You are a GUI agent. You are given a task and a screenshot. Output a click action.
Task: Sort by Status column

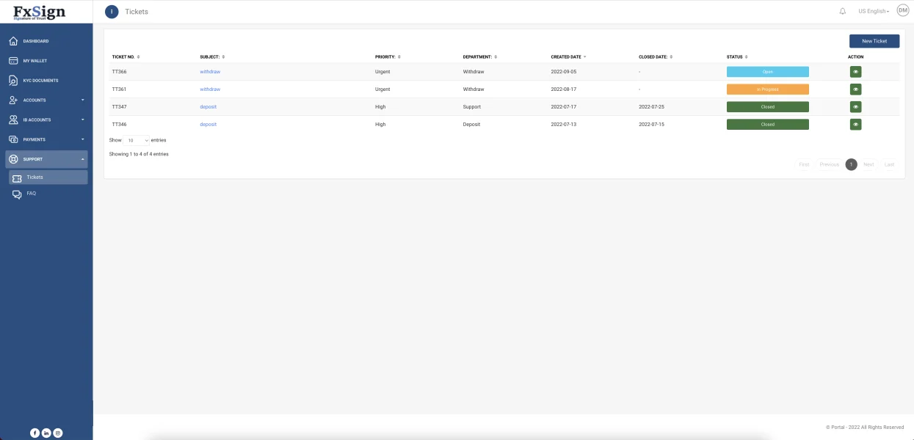737,56
